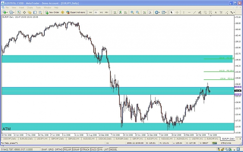
Task: Open the Charts menu
Action: (30, 7)
